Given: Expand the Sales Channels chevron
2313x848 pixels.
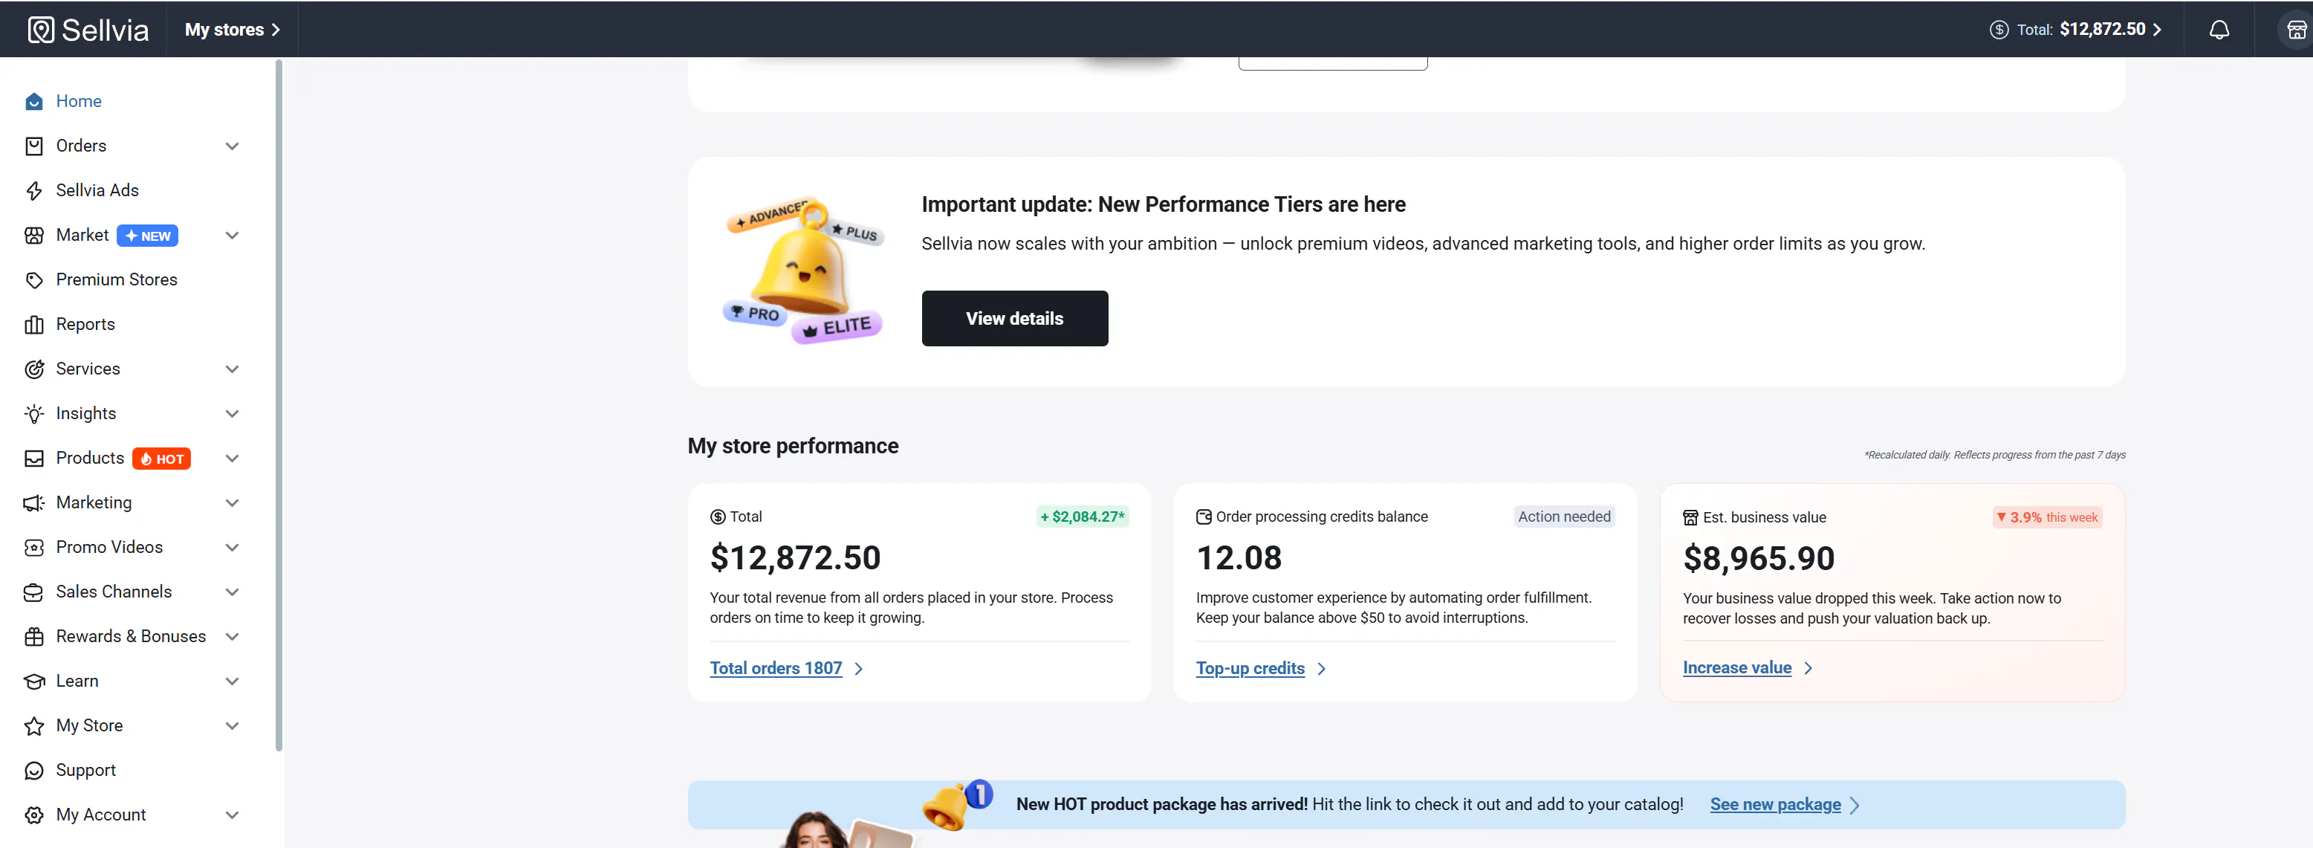Looking at the screenshot, I should coord(232,592).
